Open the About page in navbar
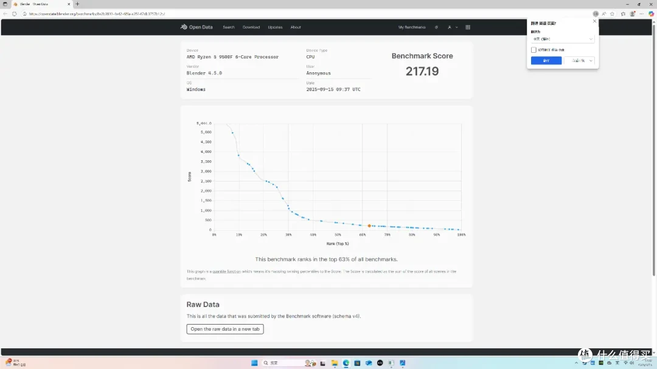657x369 pixels. 296,27
